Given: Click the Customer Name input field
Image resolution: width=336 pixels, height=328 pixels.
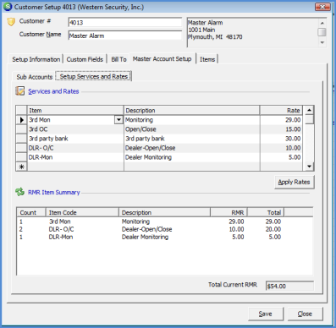Looking at the screenshot, I should pyautogui.click(x=125, y=36).
